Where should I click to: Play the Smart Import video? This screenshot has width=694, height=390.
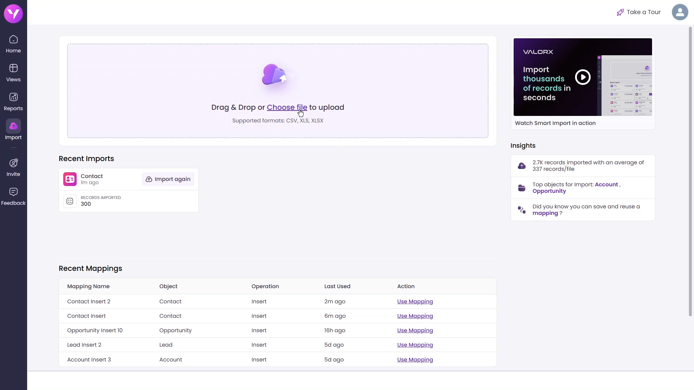[x=583, y=77]
